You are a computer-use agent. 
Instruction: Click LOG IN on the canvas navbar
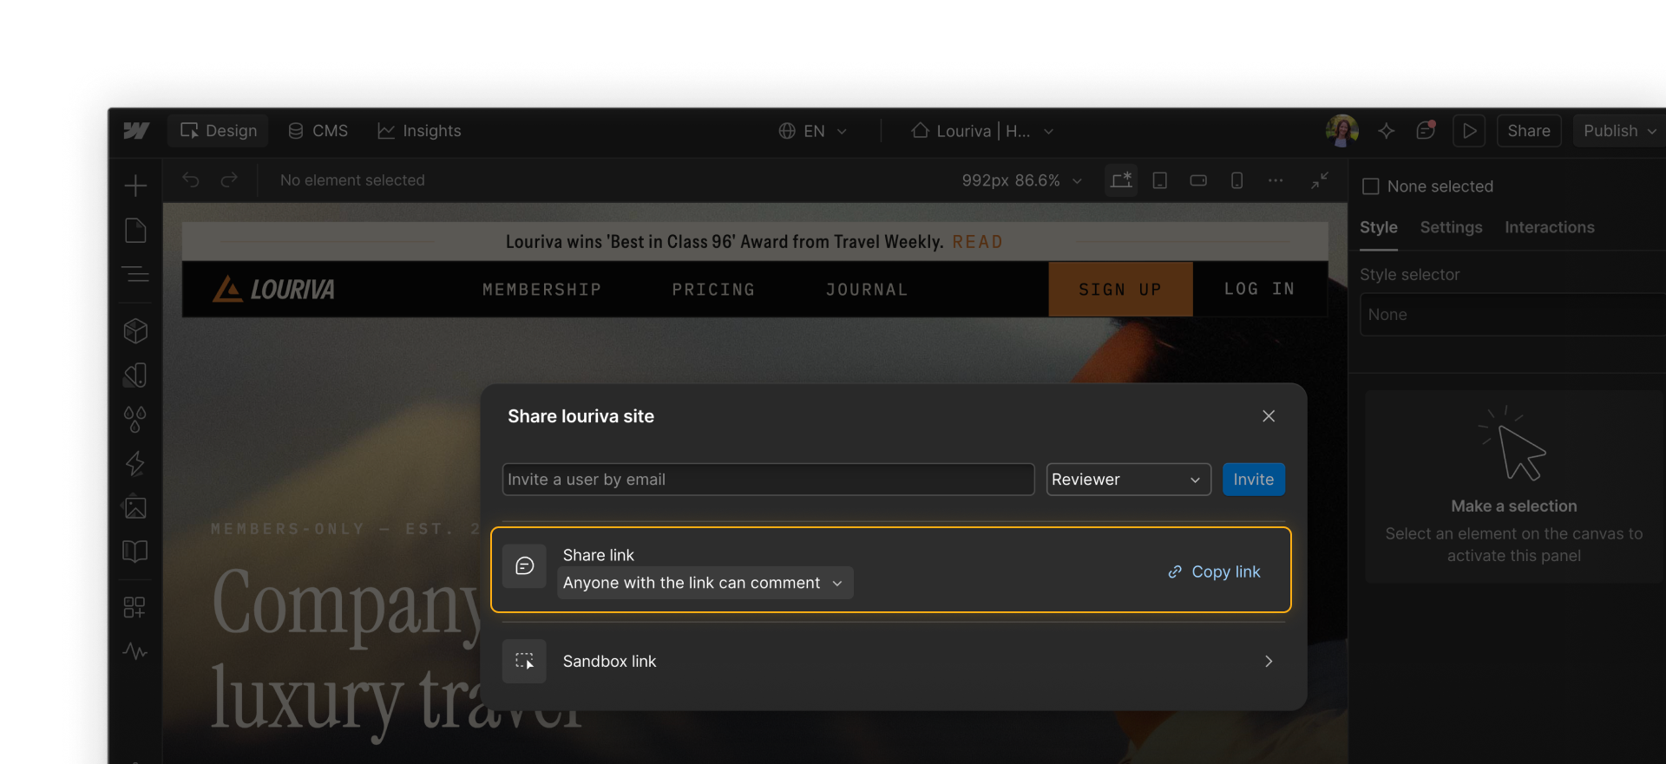[x=1259, y=289]
